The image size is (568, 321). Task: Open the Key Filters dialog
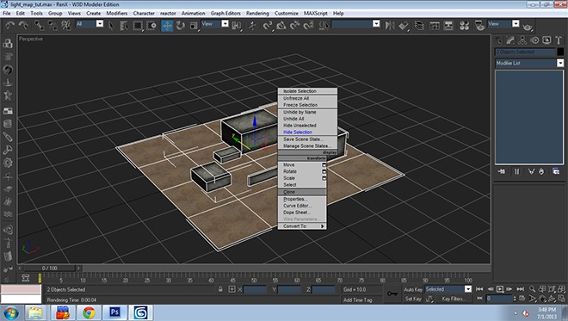click(x=454, y=299)
